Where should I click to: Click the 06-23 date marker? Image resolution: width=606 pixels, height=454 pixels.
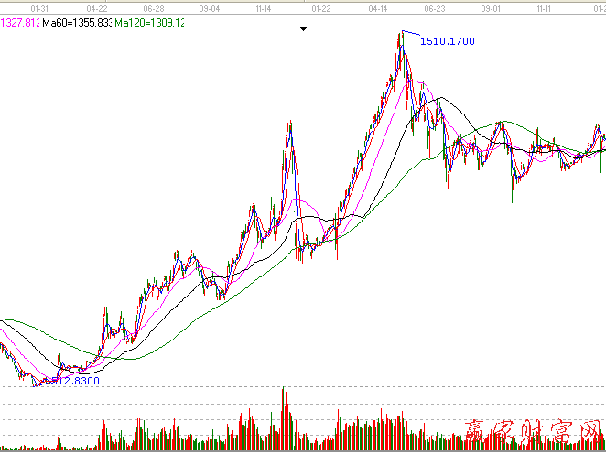tap(434, 7)
